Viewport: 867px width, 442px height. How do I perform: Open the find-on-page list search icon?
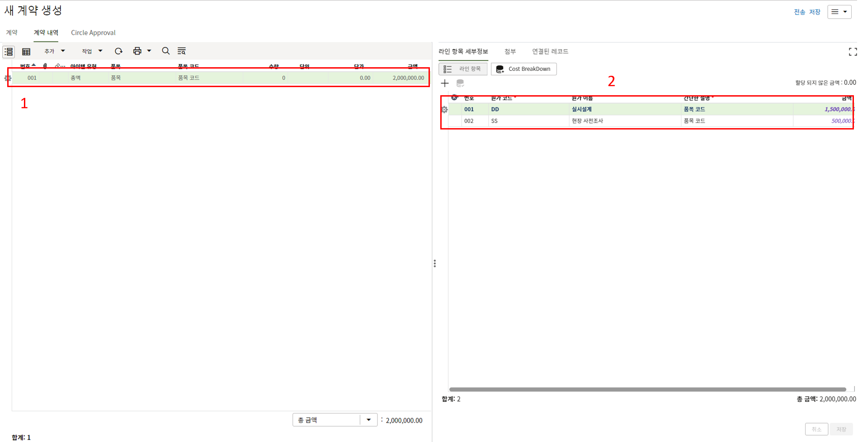[182, 51]
